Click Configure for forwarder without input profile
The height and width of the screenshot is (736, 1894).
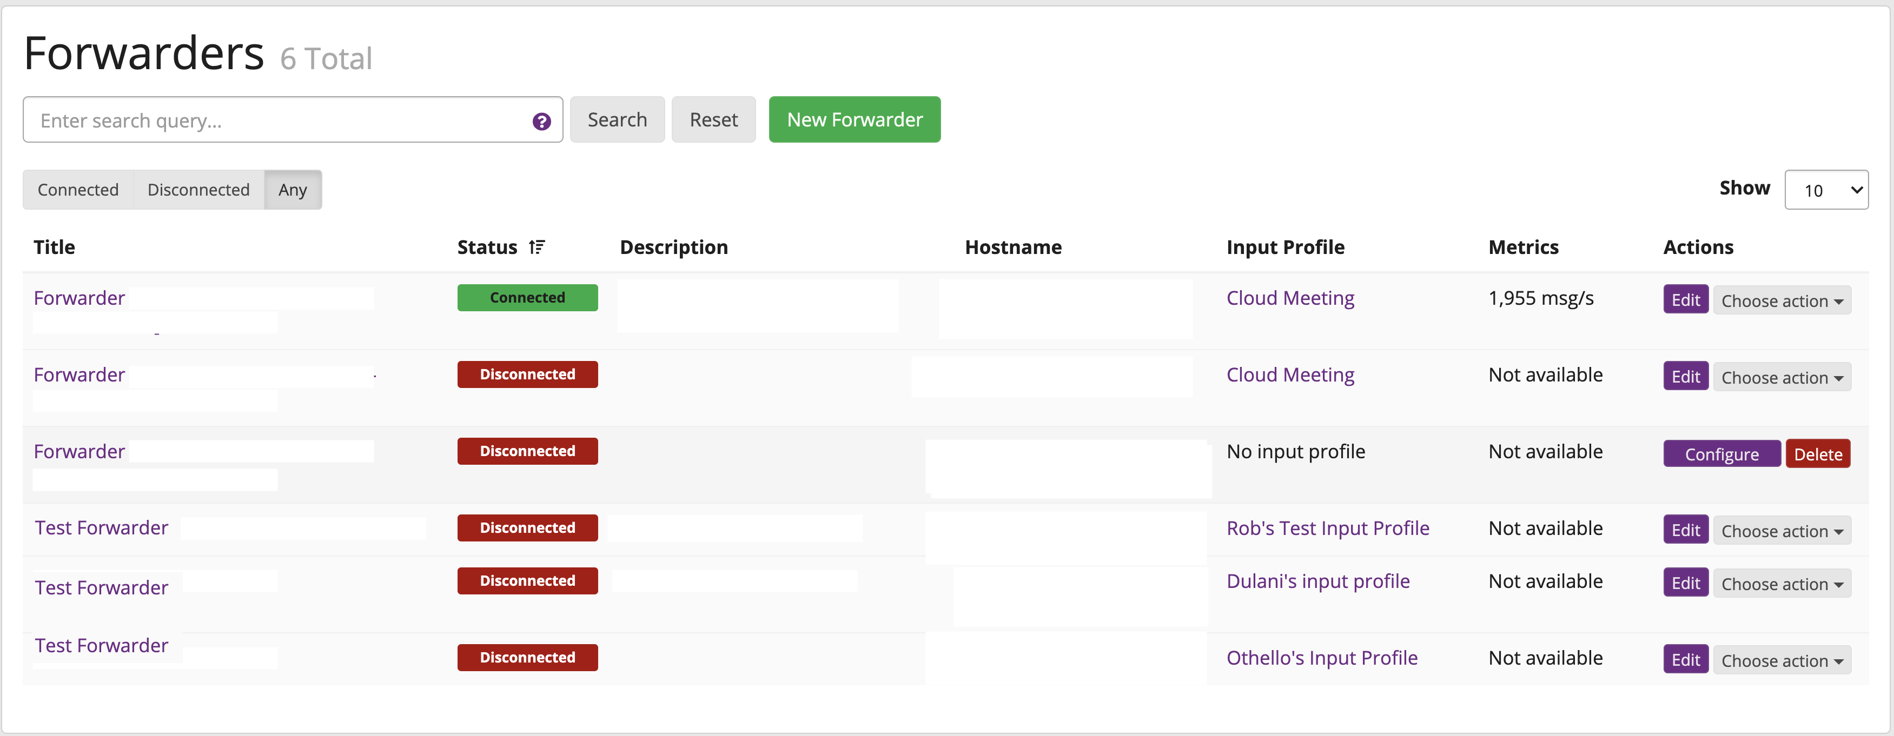1721,454
